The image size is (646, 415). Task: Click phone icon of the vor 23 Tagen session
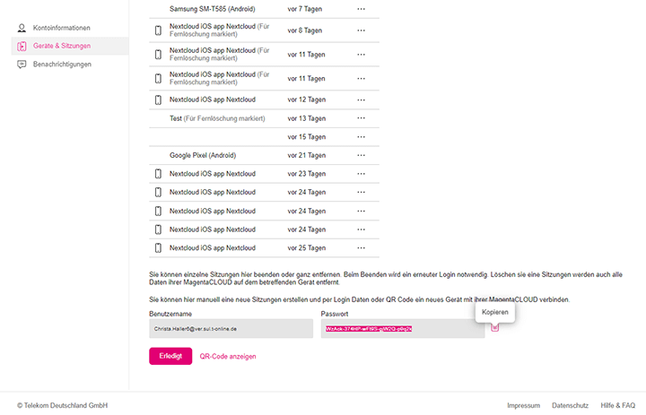tap(158, 174)
